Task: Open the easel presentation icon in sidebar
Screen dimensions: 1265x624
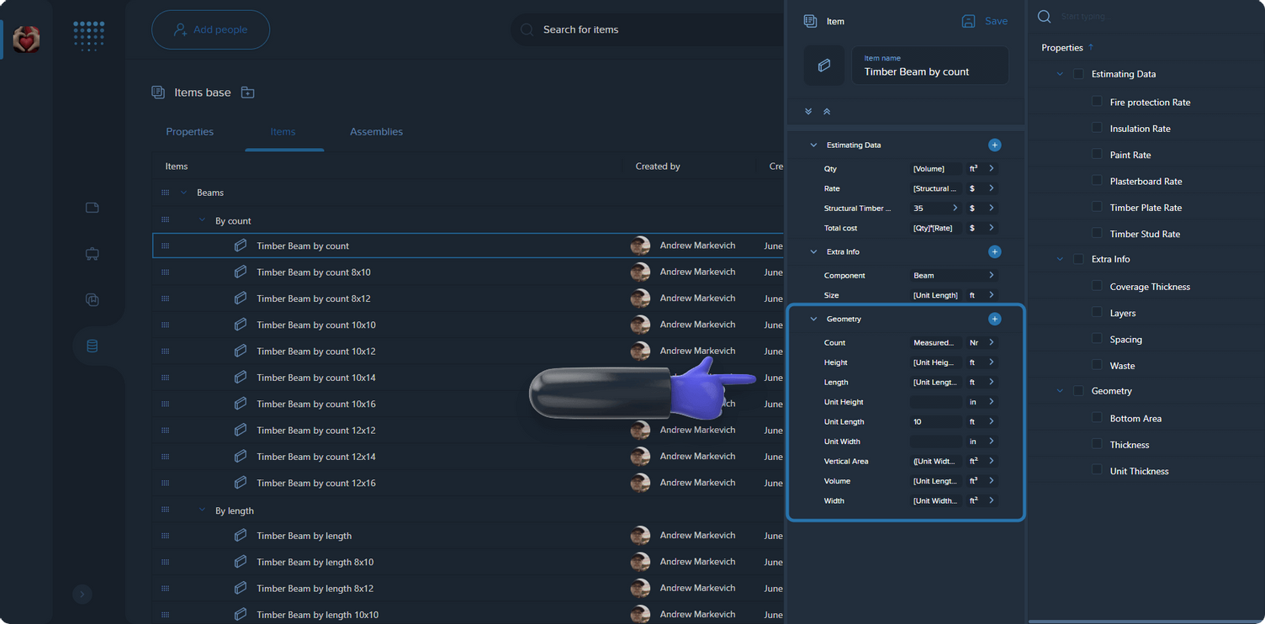Action: 92,254
